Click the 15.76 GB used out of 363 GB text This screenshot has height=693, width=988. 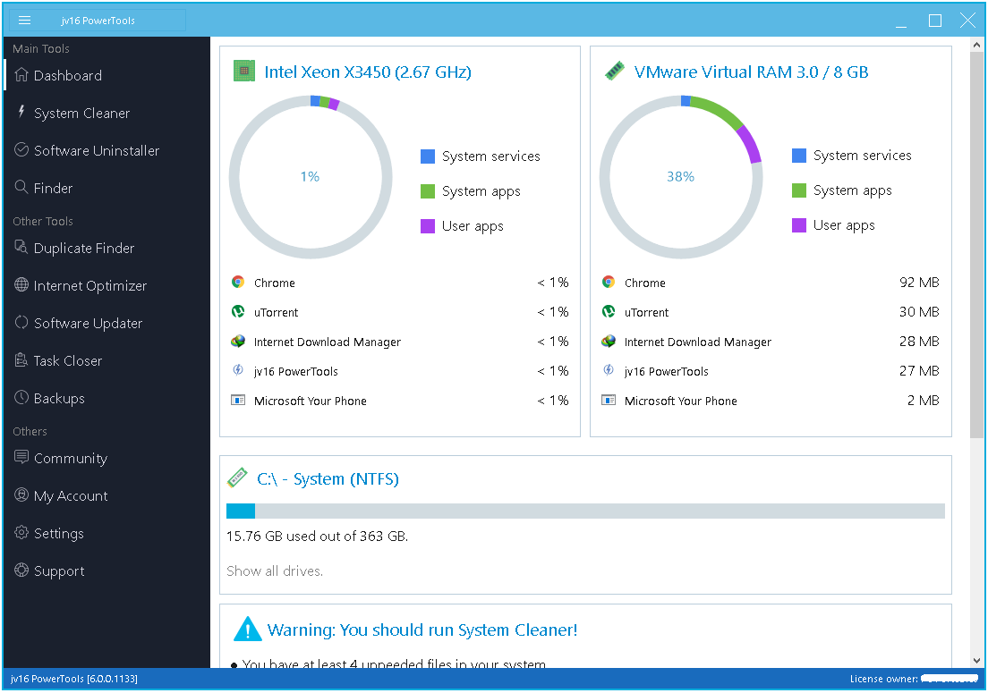317,537
